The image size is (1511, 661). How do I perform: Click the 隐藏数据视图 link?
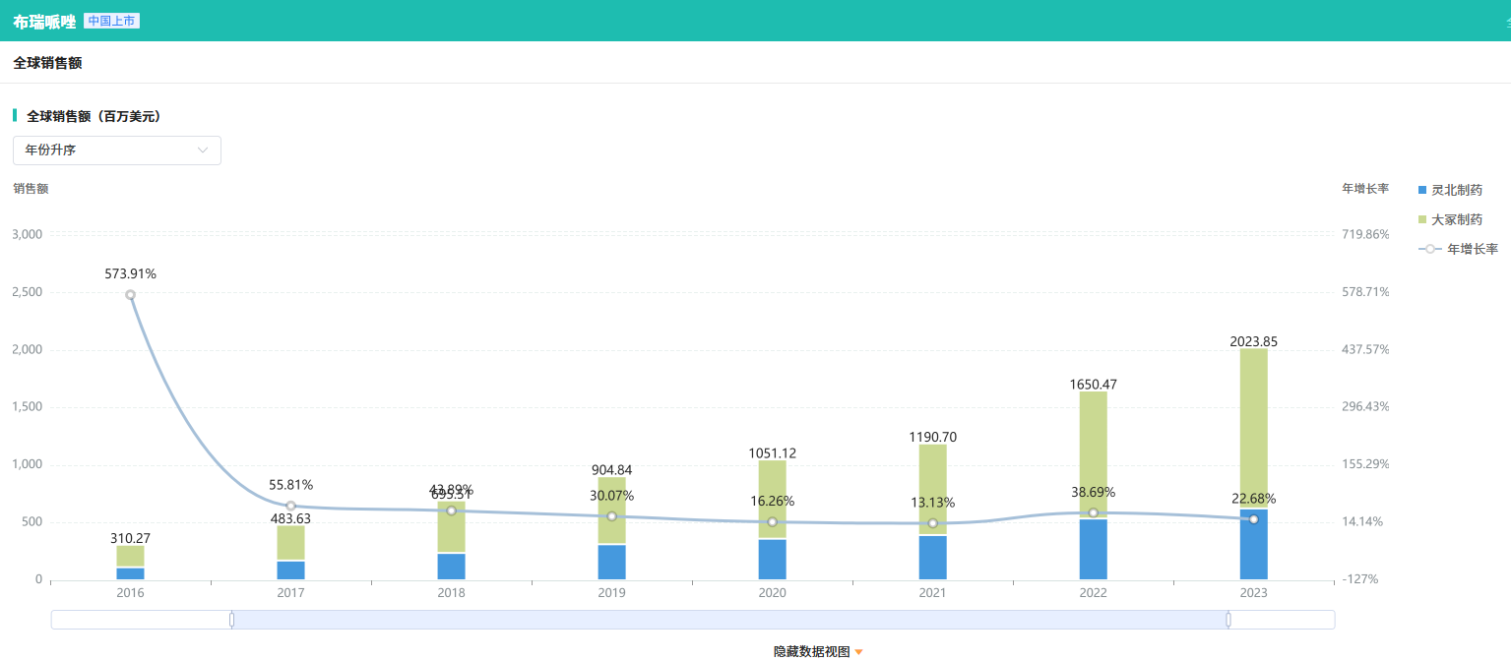coord(811,651)
